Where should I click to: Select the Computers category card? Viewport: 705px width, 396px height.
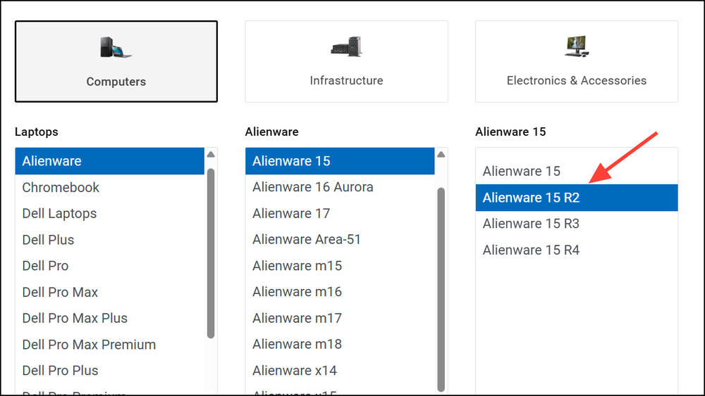pos(116,61)
